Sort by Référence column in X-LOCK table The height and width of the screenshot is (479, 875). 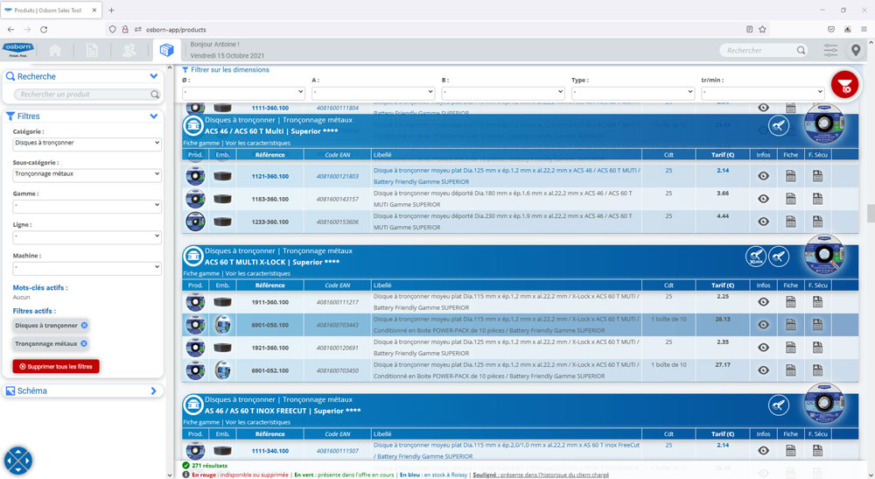[x=270, y=285]
